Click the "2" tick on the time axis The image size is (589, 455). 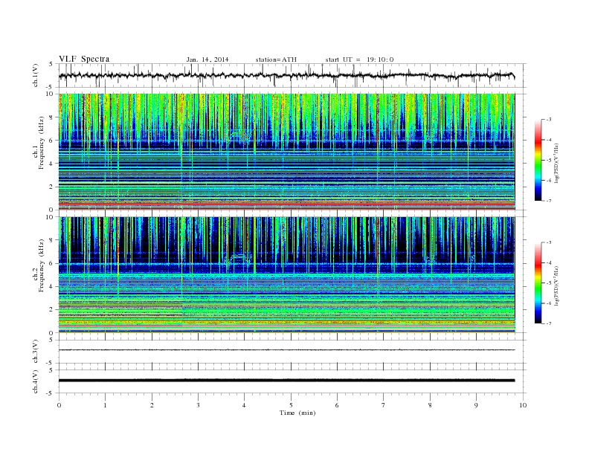(152, 405)
